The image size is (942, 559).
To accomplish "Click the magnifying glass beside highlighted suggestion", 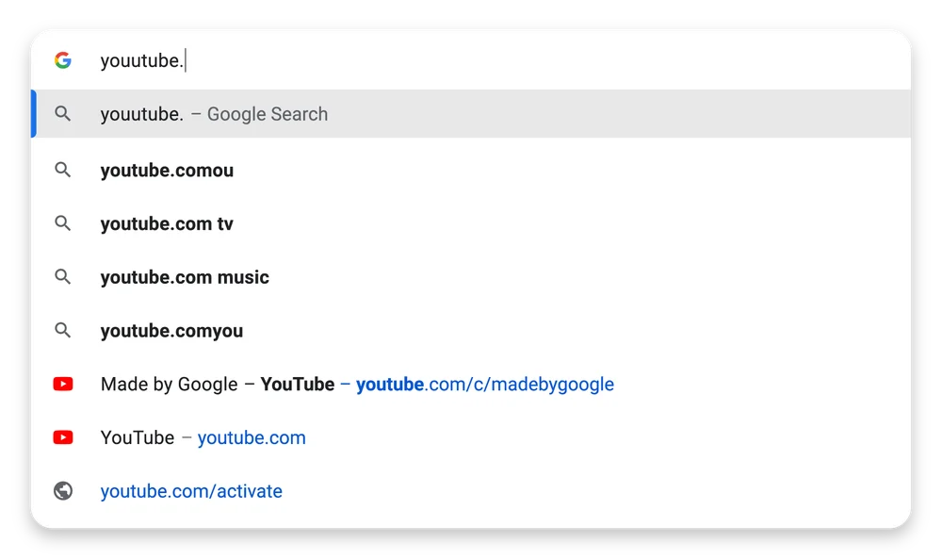I will point(63,113).
